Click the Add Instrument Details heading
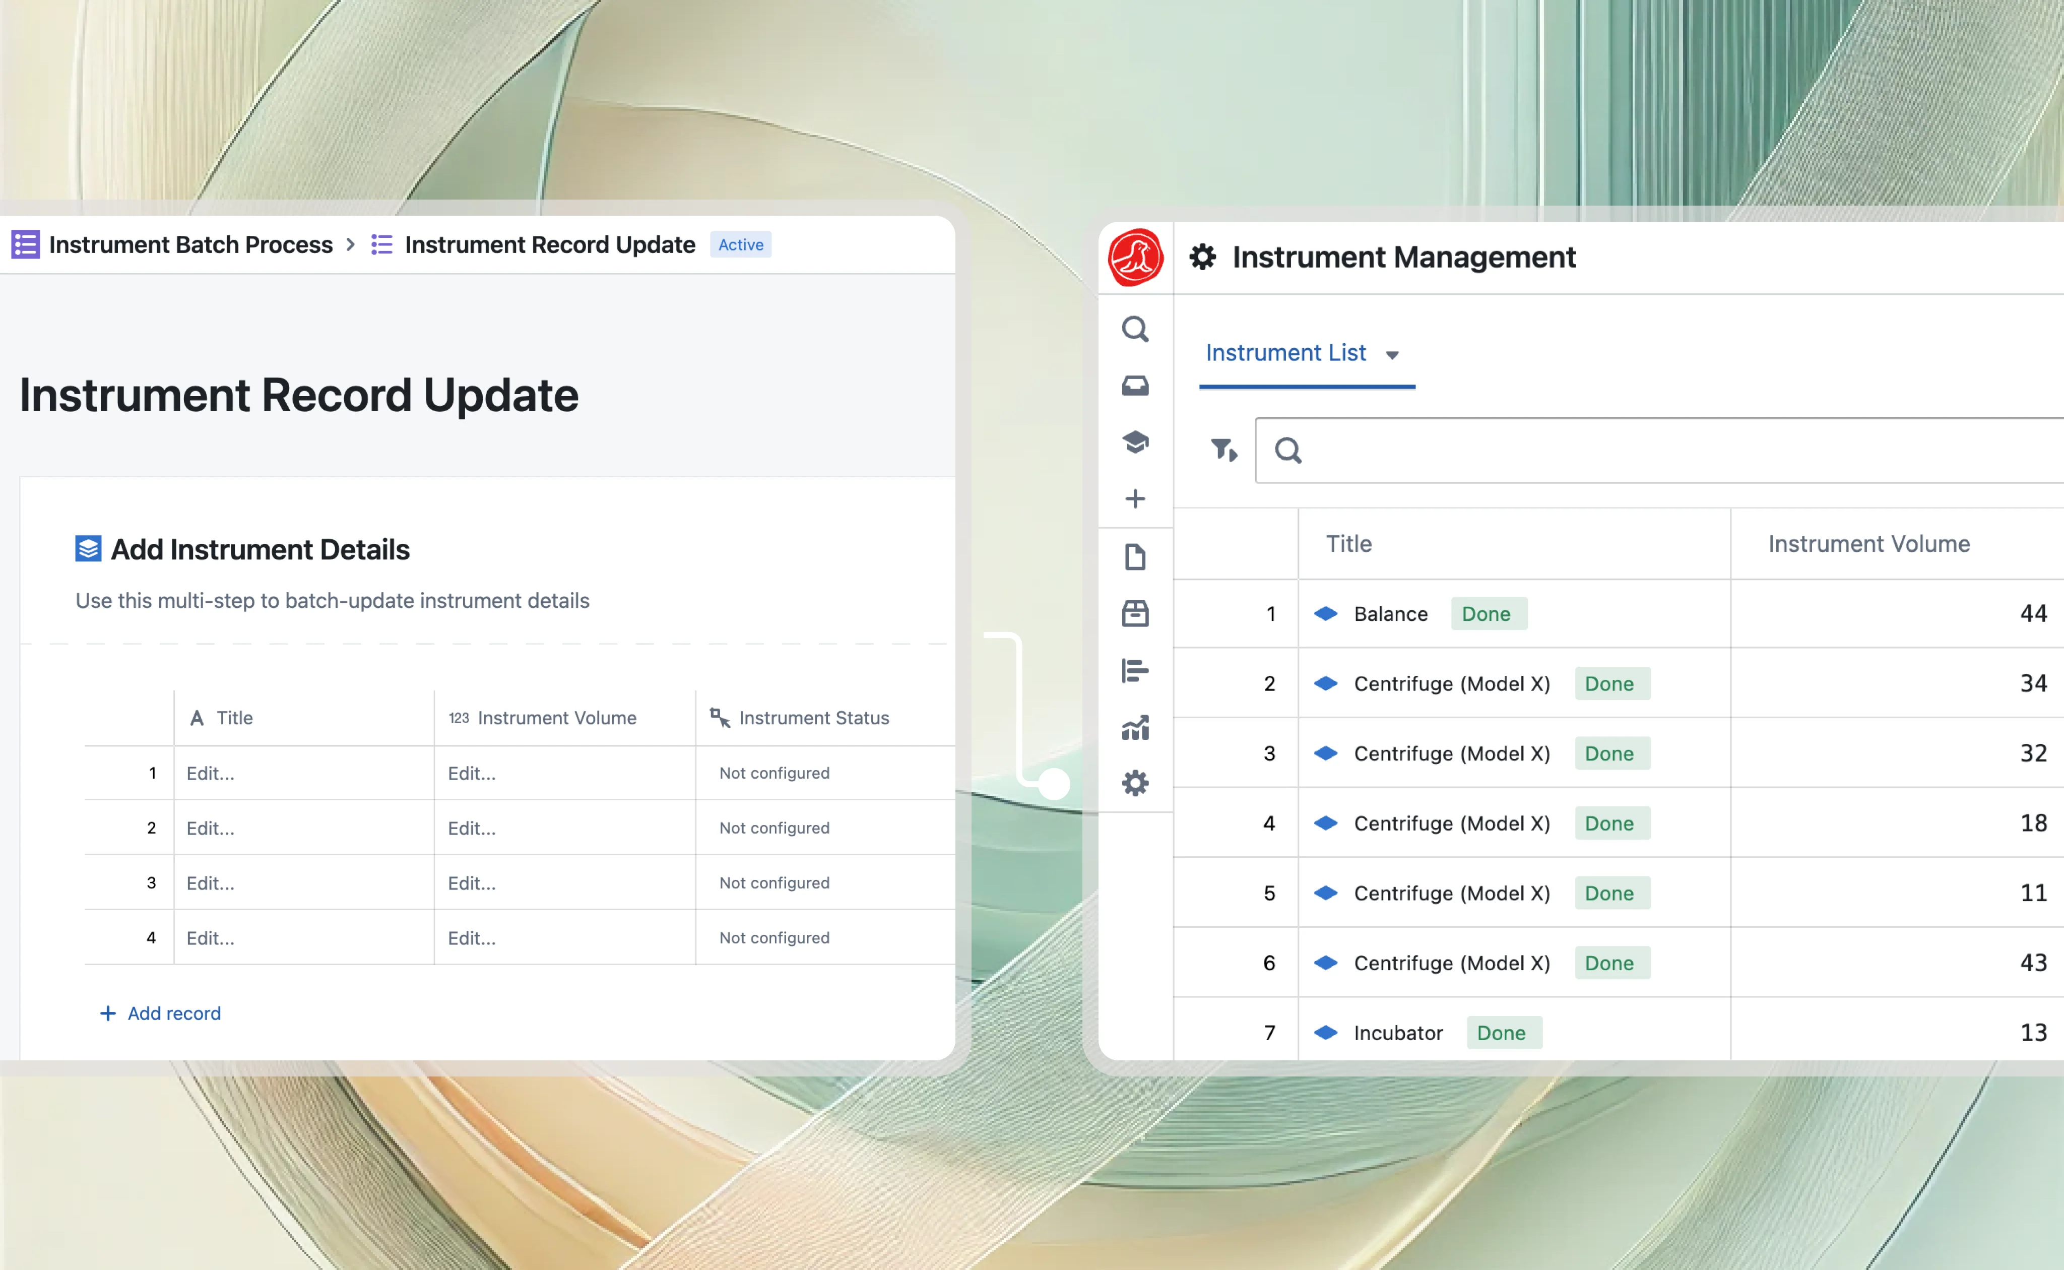 tap(261, 549)
